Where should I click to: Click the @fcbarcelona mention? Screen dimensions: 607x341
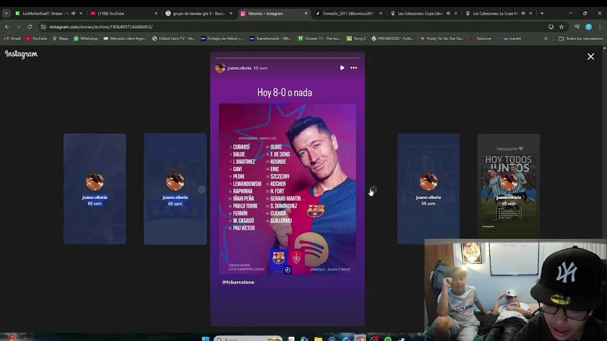[238, 282]
